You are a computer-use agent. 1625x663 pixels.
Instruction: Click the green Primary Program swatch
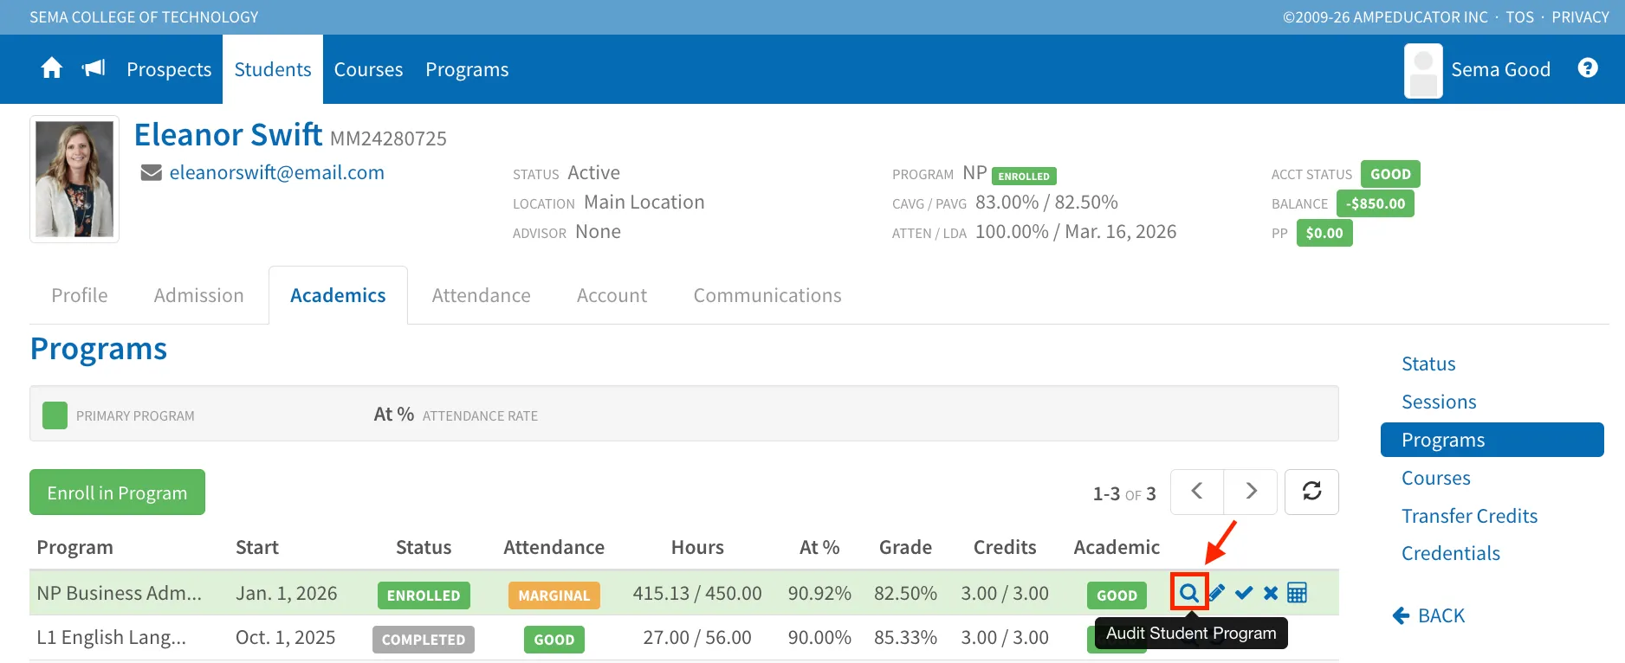[55, 415]
